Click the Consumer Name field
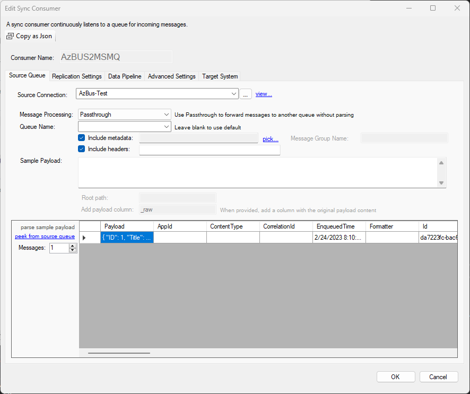This screenshot has height=394, width=470. click(116, 57)
